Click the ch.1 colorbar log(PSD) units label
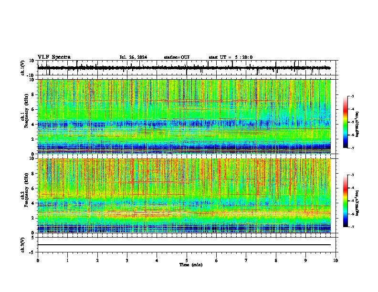Viewport: 378px width, 292px height. click(x=357, y=125)
